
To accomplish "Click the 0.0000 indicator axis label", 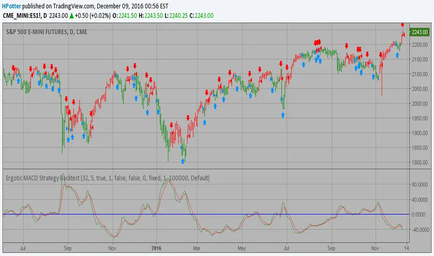I will pyautogui.click(x=420, y=215).
